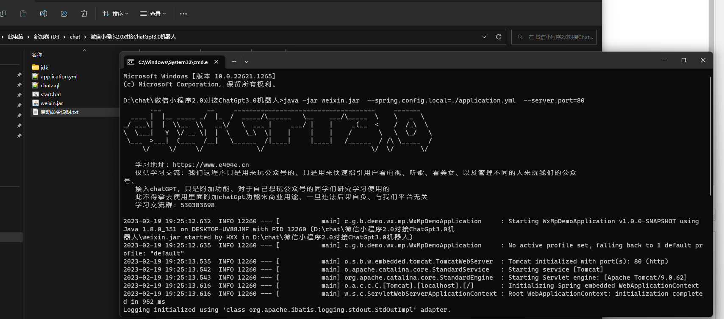Click the share icon in Explorer toolbar
Image resolution: width=724 pixels, height=319 pixels.
tap(64, 14)
